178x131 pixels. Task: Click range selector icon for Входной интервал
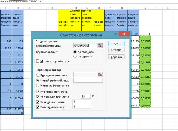[100, 46]
